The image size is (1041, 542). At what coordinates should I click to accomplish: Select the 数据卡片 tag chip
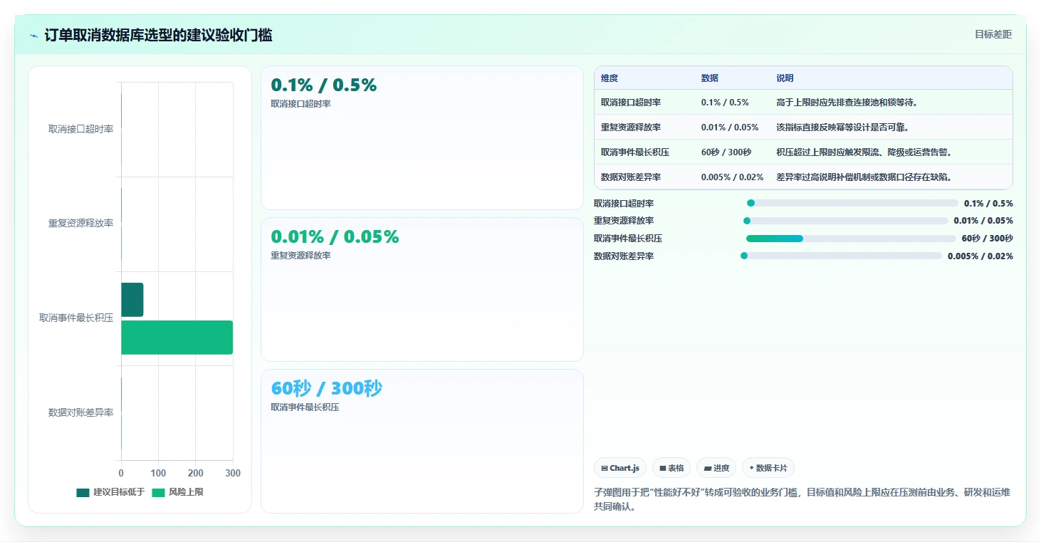click(x=768, y=468)
